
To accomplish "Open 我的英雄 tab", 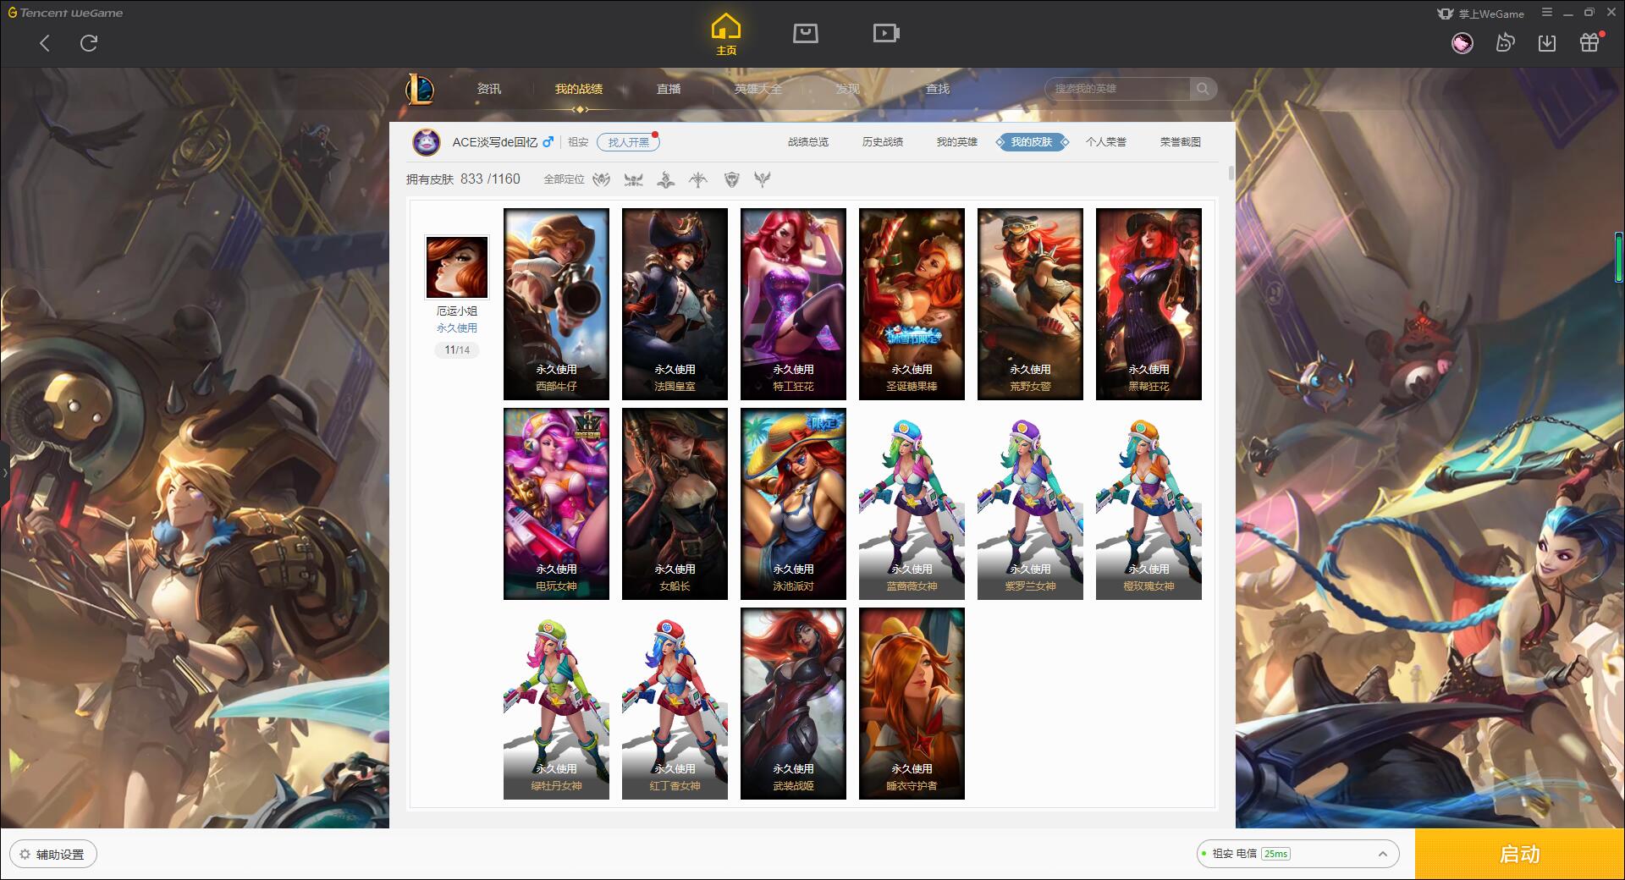I will [957, 142].
